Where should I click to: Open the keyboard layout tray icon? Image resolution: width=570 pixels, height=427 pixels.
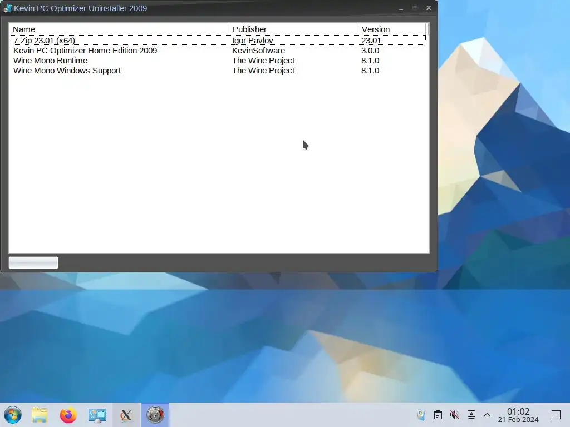(471, 415)
